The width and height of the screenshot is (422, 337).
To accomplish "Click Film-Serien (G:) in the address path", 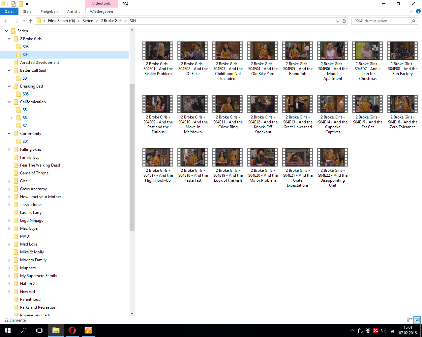I will pos(62,21).
